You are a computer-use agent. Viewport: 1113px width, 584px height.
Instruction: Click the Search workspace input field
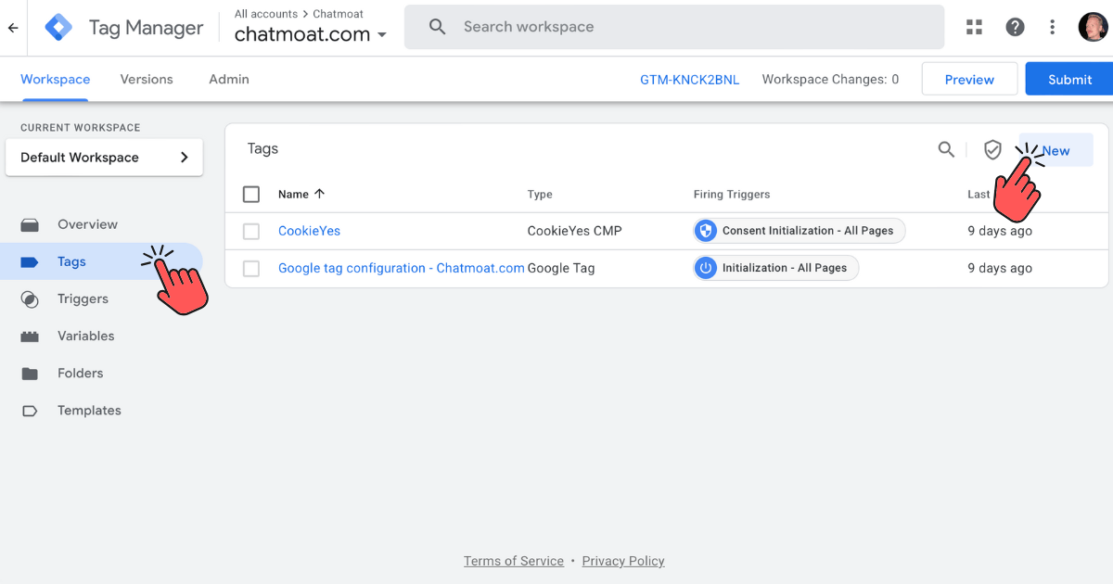point(686,27)
